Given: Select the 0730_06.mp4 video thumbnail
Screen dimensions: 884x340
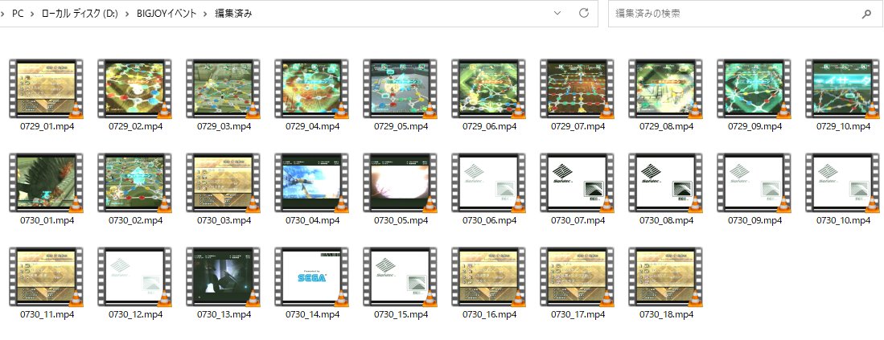Looking at the screenshot, I should click(489, 183).
